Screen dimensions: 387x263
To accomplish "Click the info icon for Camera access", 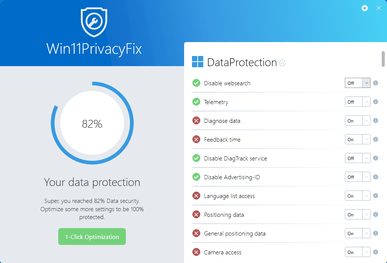I will click(375, 252).
